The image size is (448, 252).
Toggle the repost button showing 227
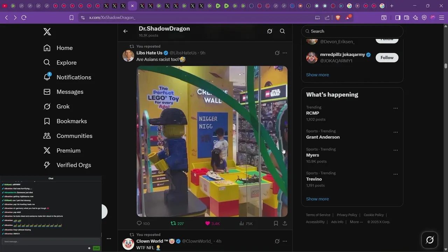point(177,223)
